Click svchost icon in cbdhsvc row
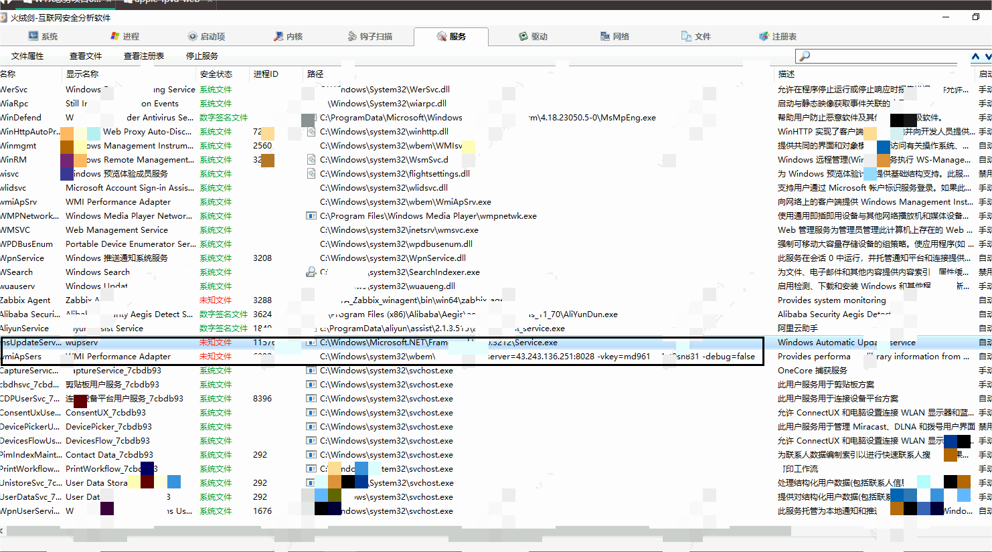 [x=311, y=385]
